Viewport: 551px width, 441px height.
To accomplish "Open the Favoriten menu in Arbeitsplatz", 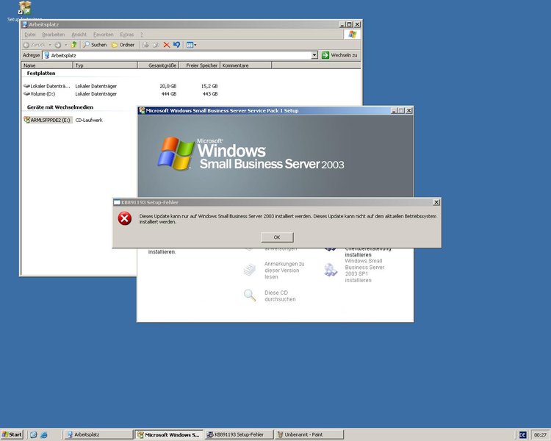I will click(x=104, y=35).
